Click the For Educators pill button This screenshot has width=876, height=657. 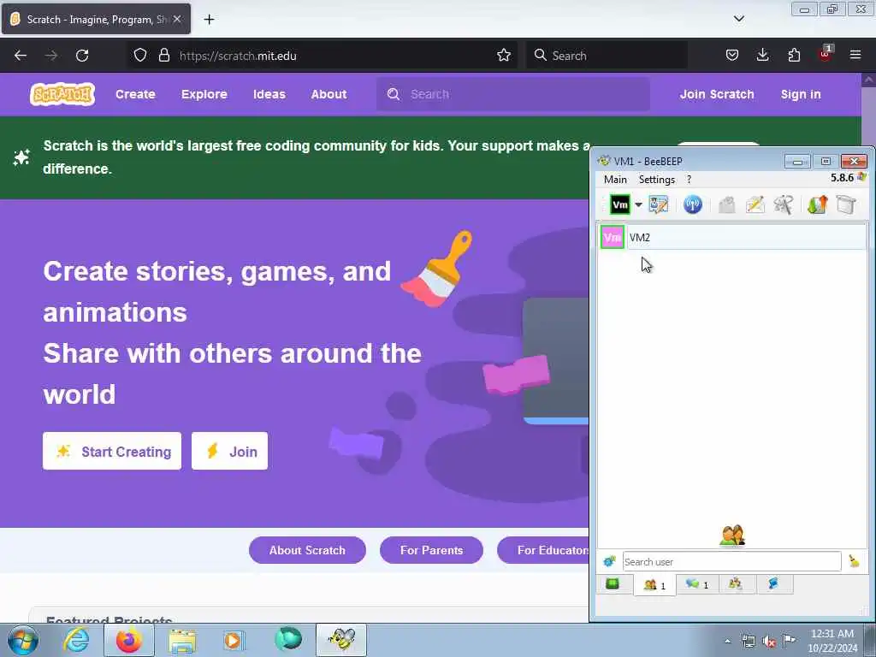543,550
